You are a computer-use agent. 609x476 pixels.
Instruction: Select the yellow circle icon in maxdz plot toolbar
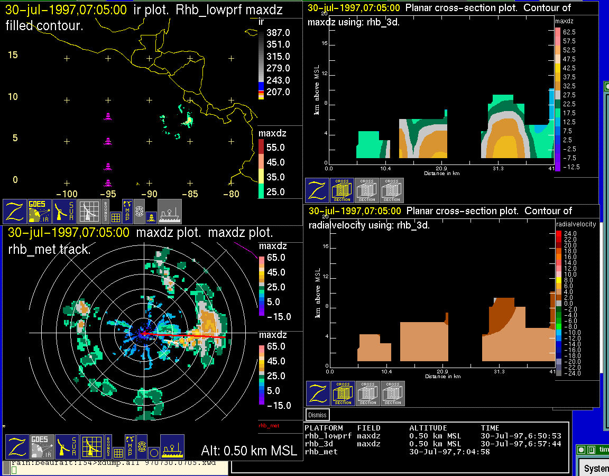153,453
